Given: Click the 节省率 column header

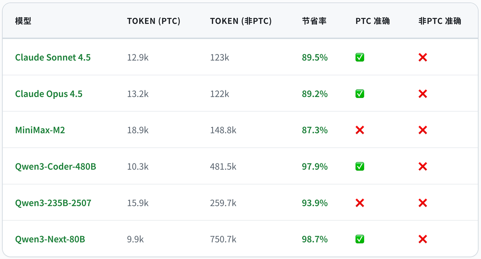Looking at the screenshot, I should point(314,21).
